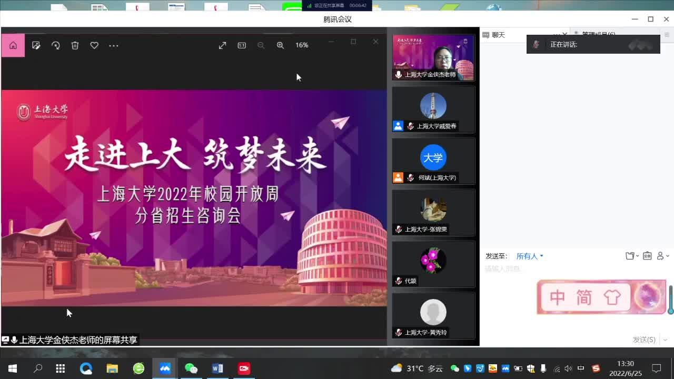Open the Wi-Fi network tray icon
Screen dimensions: 674x379
click(557, 368)
